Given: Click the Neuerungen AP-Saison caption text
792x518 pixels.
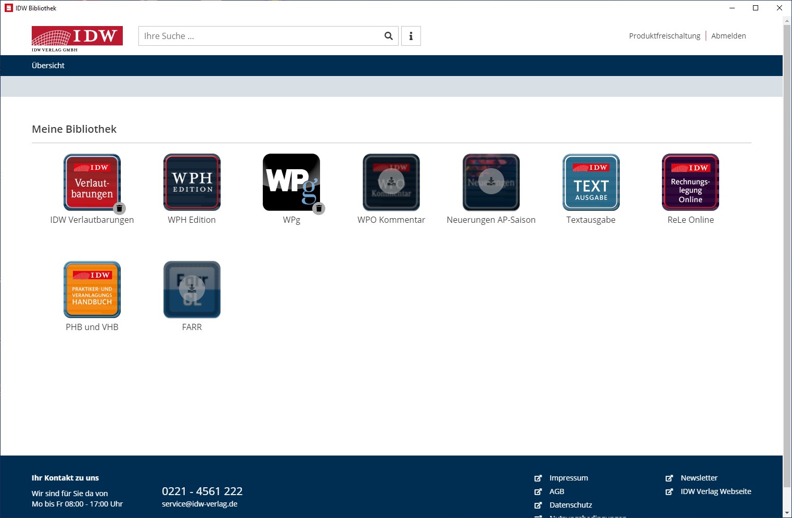Looking at the screenshot, I should pos(491,220).
